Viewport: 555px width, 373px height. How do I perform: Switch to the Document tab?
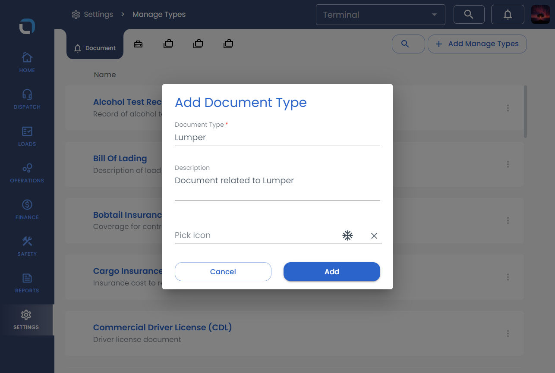(95, 48)
